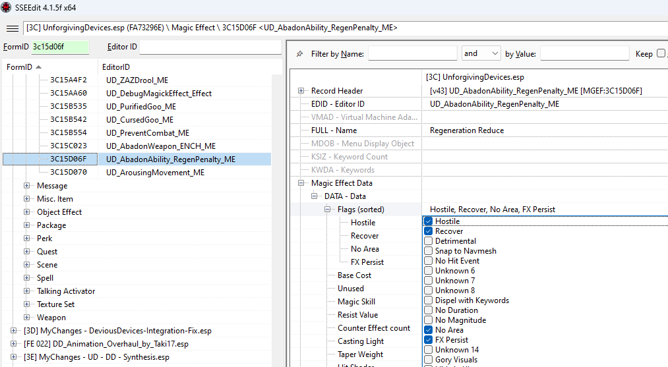Expand the Spell group

[27, 278]
